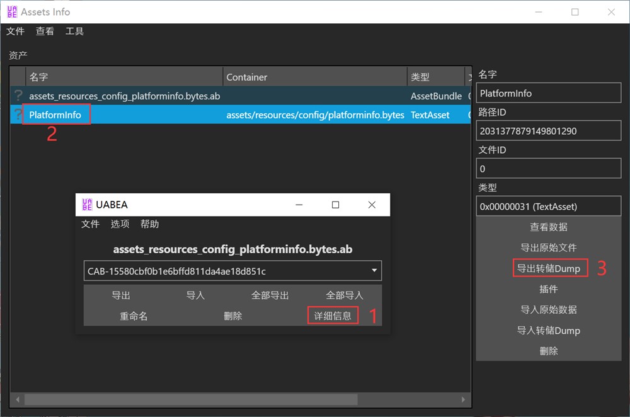Click the scroll left arrow of assets table
Screen dimensions: 630x417
tap(17, 399)
